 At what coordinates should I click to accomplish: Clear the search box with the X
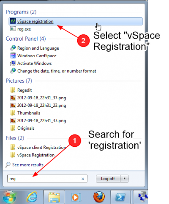83,179
